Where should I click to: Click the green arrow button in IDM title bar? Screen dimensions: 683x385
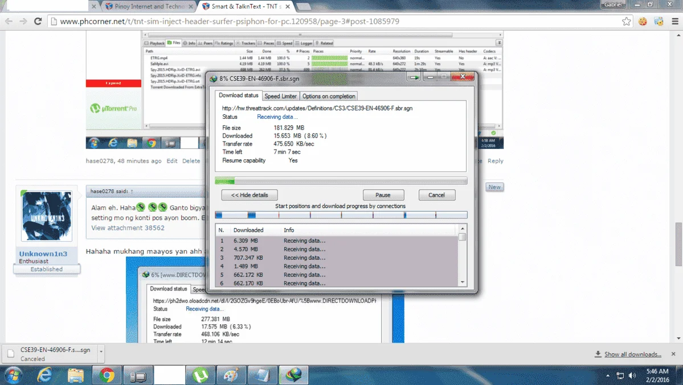414,77
